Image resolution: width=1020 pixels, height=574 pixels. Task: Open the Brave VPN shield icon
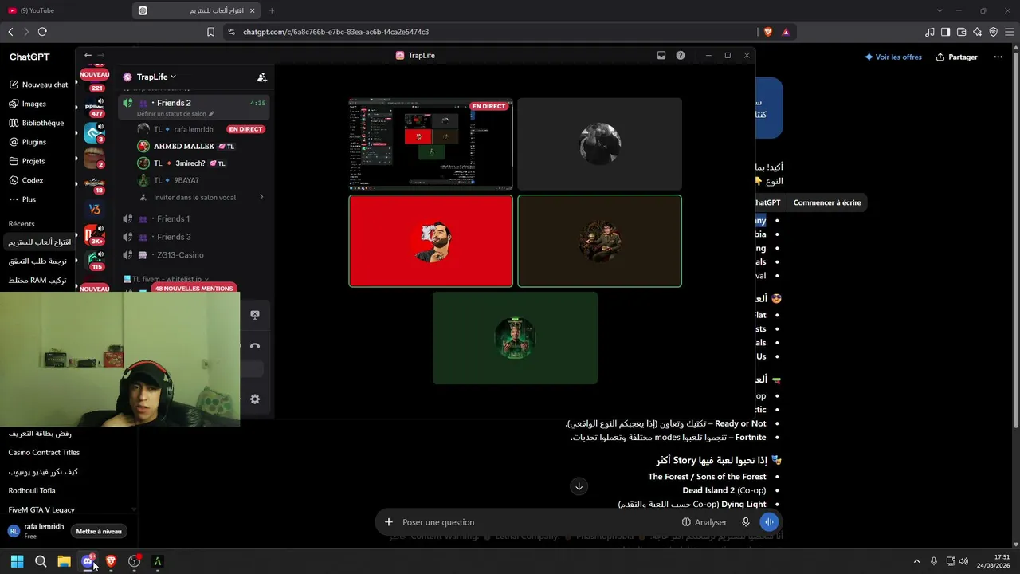click(994, 32)
